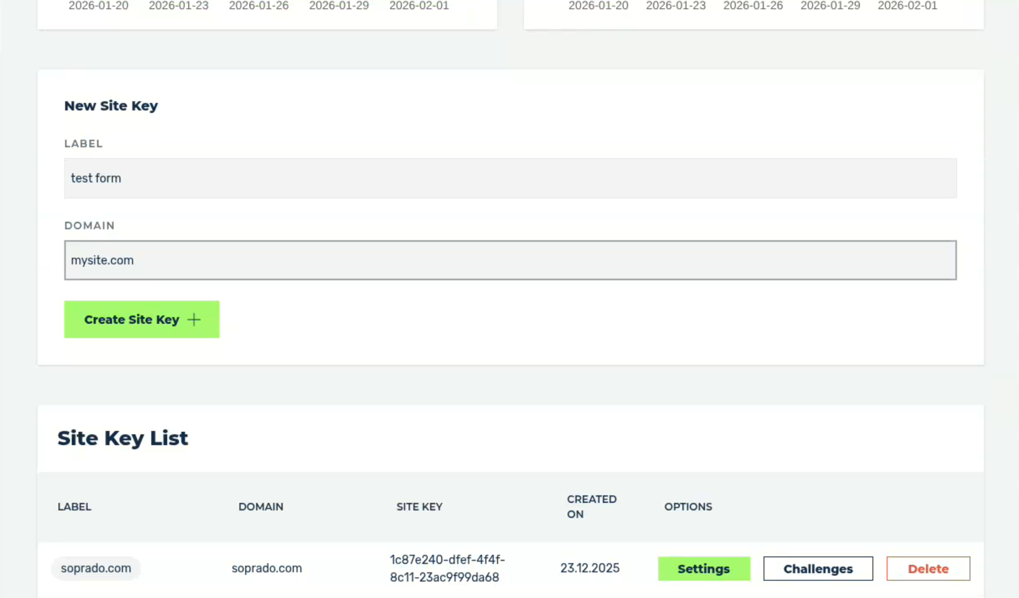Click the 2026-01-26 axis label on the left chart
Image resolution: width=1019 pixels, height=598 pixels.
(x=259, y=6)
